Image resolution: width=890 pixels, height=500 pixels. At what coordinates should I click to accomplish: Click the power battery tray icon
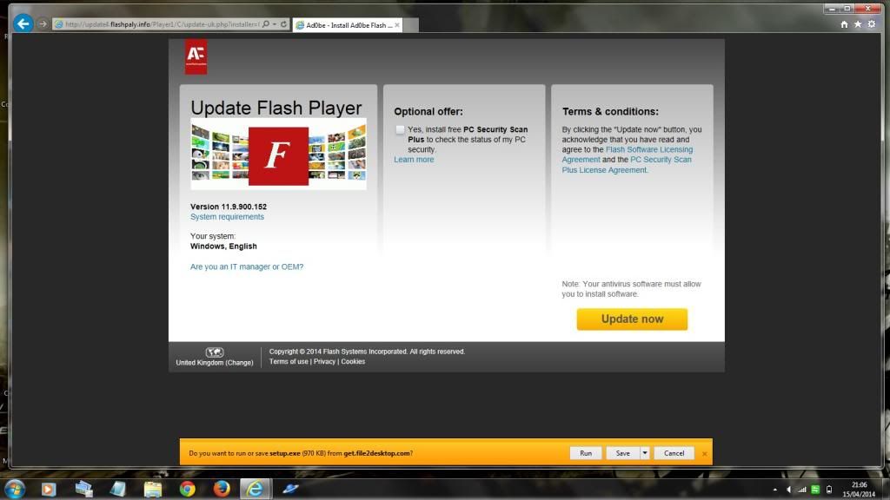point(828,490)
